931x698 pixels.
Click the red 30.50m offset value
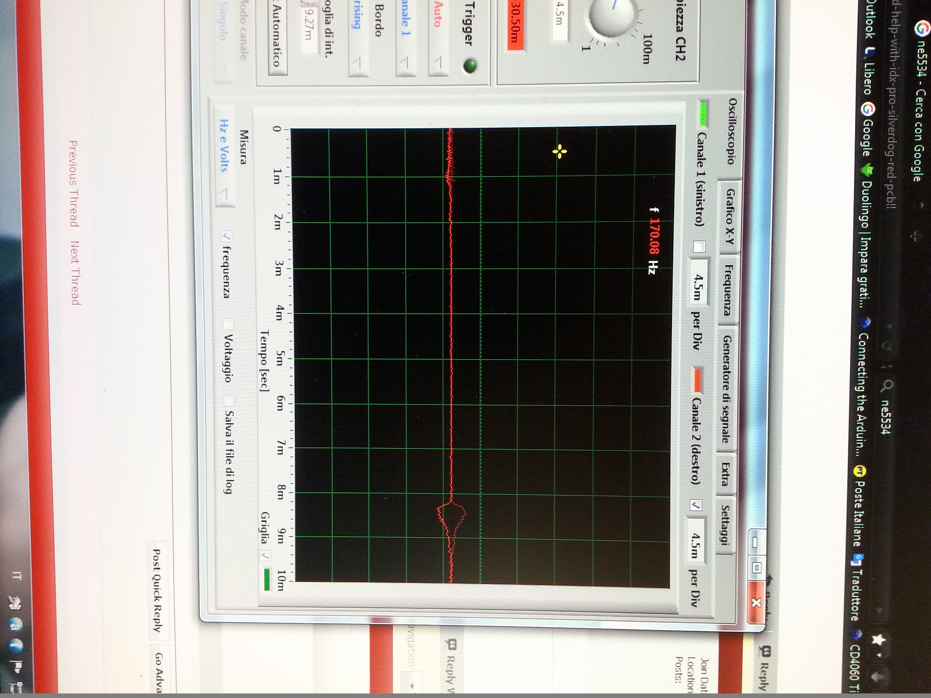point(516,24)
